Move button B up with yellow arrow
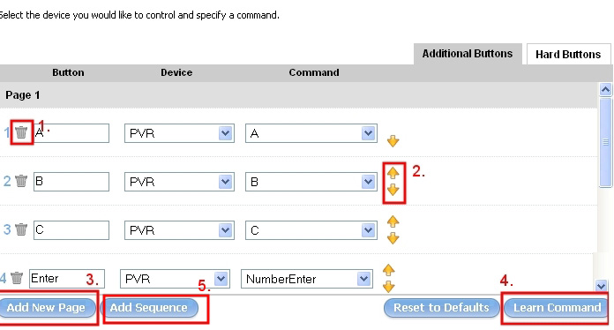This screenshot has width=614, height=330. 393,173
